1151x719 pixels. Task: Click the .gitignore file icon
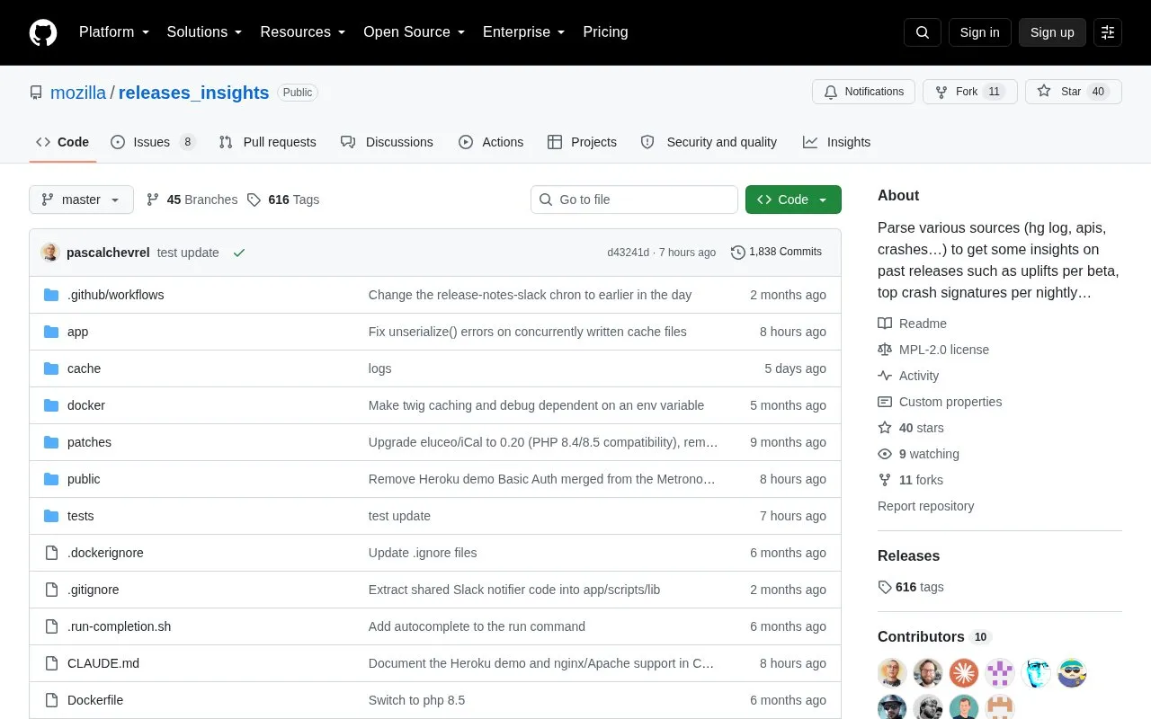pos(51,590)
